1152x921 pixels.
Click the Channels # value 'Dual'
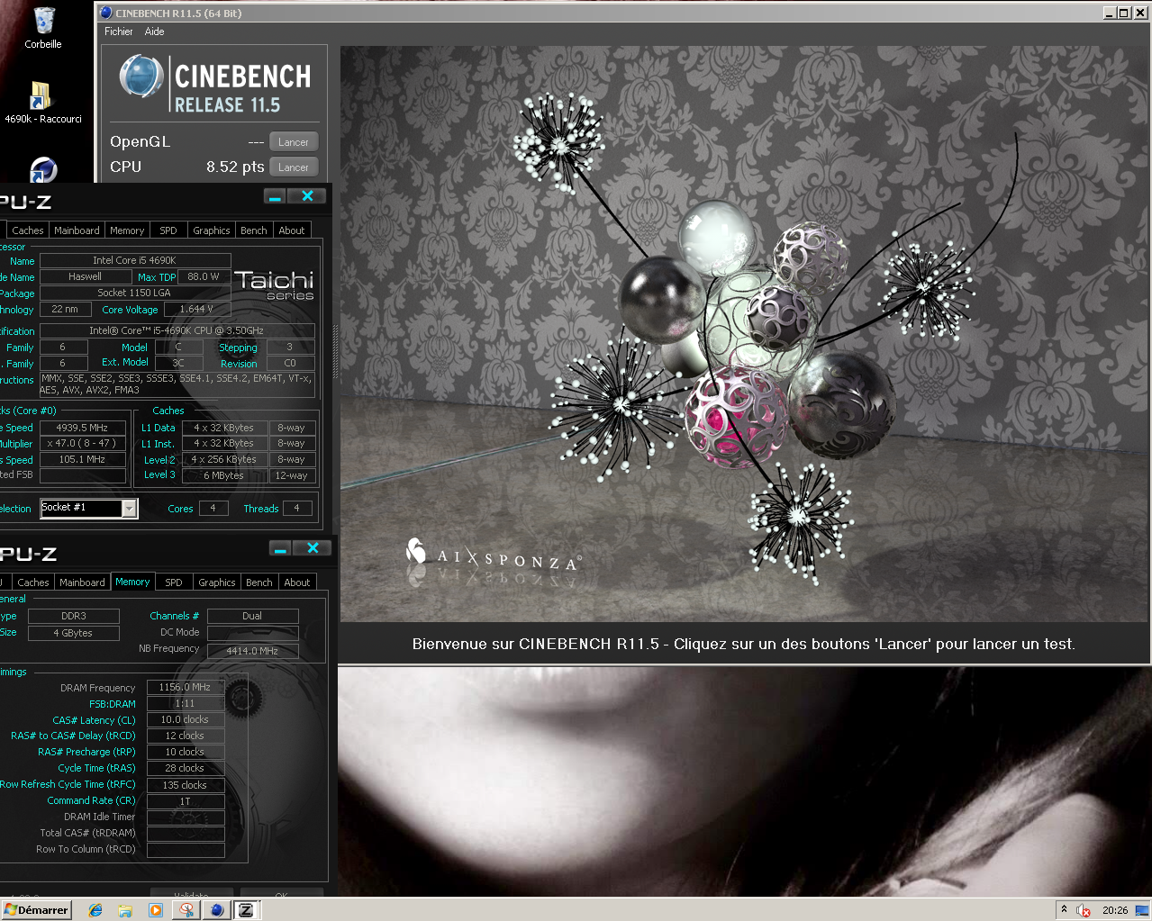click(252, 616)
